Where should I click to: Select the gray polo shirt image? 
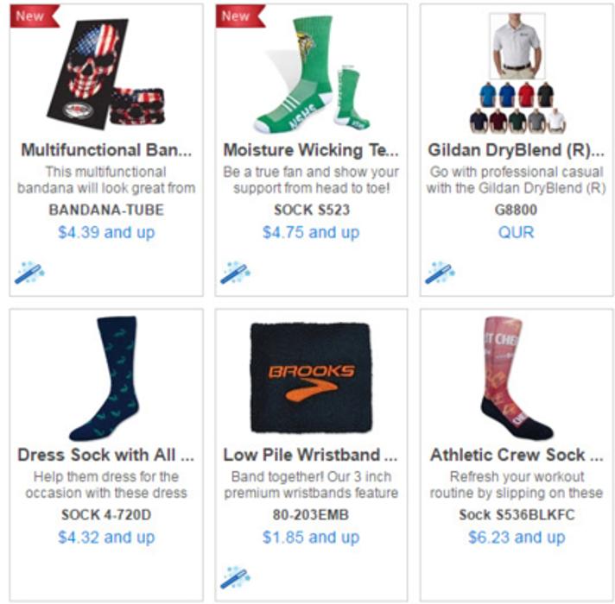click(x=517, y=46)
